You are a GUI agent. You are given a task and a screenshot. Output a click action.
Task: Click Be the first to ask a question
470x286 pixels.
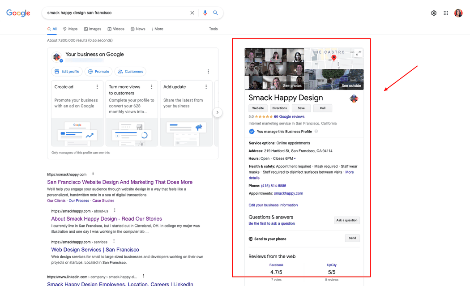click(272, 224)
